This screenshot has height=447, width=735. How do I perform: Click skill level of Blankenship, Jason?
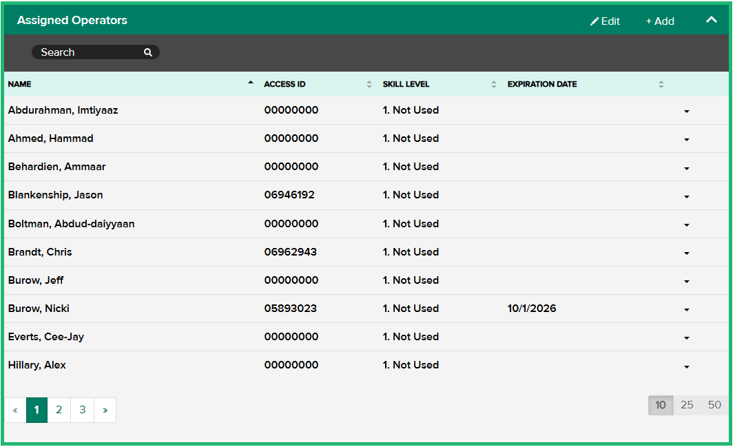pyautogui.click(x=411, y=195)
